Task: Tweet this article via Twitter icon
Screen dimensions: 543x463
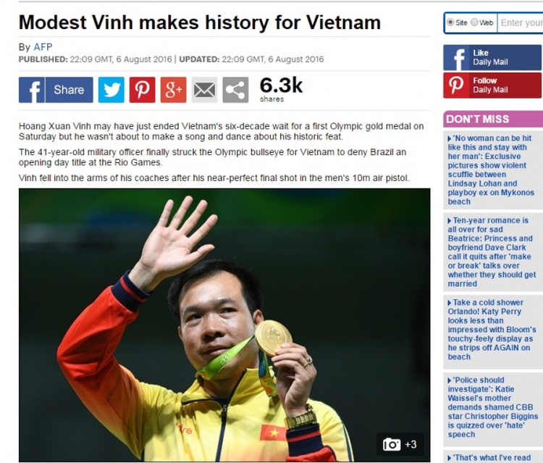Action: point(111,90)
